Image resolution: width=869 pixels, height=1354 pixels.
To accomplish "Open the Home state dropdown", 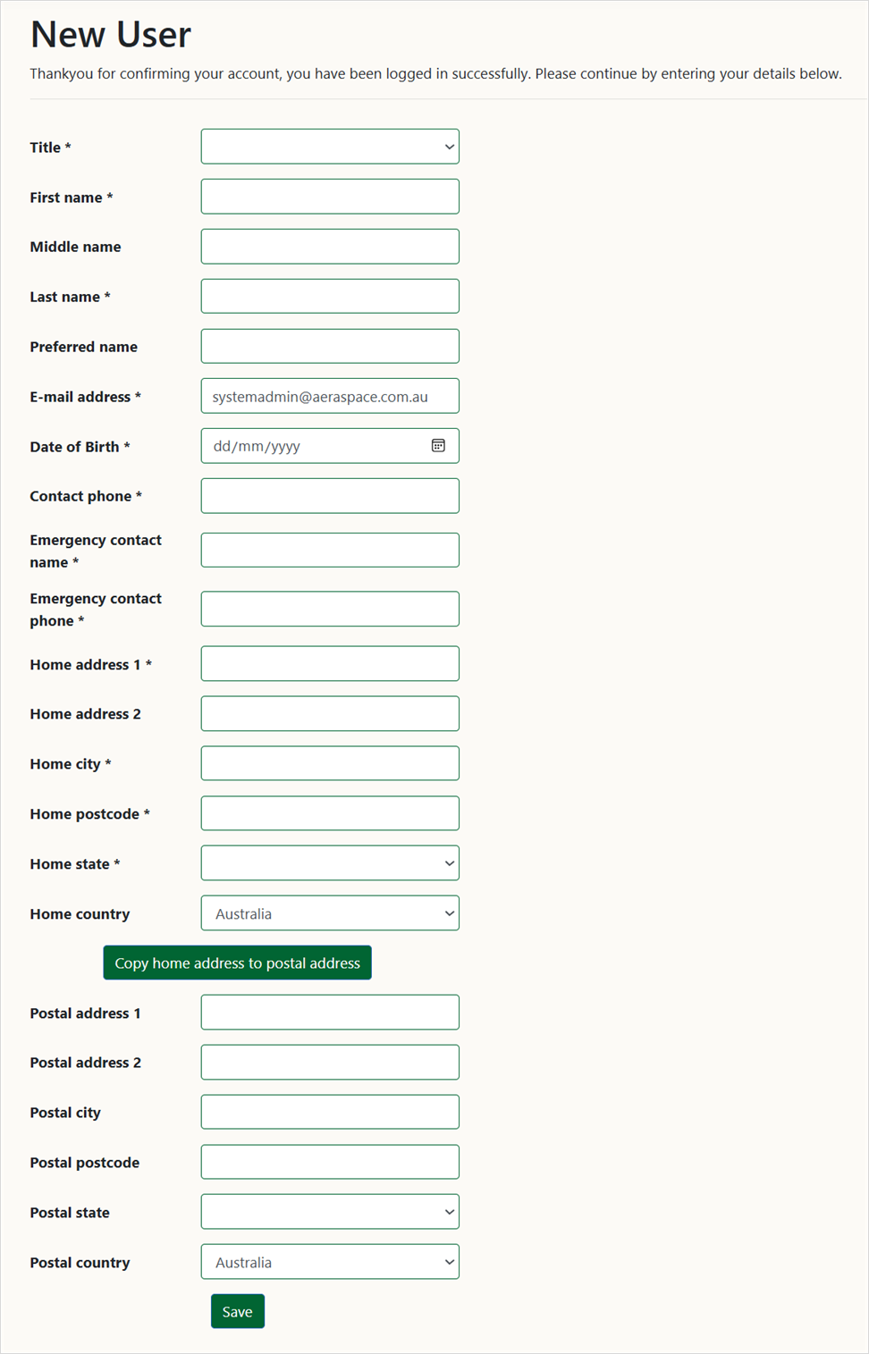I will (330, 863).
